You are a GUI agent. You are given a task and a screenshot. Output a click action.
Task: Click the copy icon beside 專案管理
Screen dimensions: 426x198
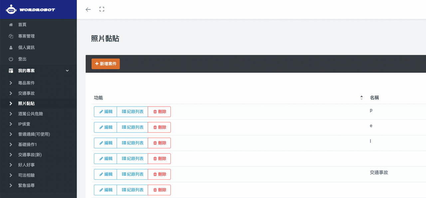coord(11,36)
